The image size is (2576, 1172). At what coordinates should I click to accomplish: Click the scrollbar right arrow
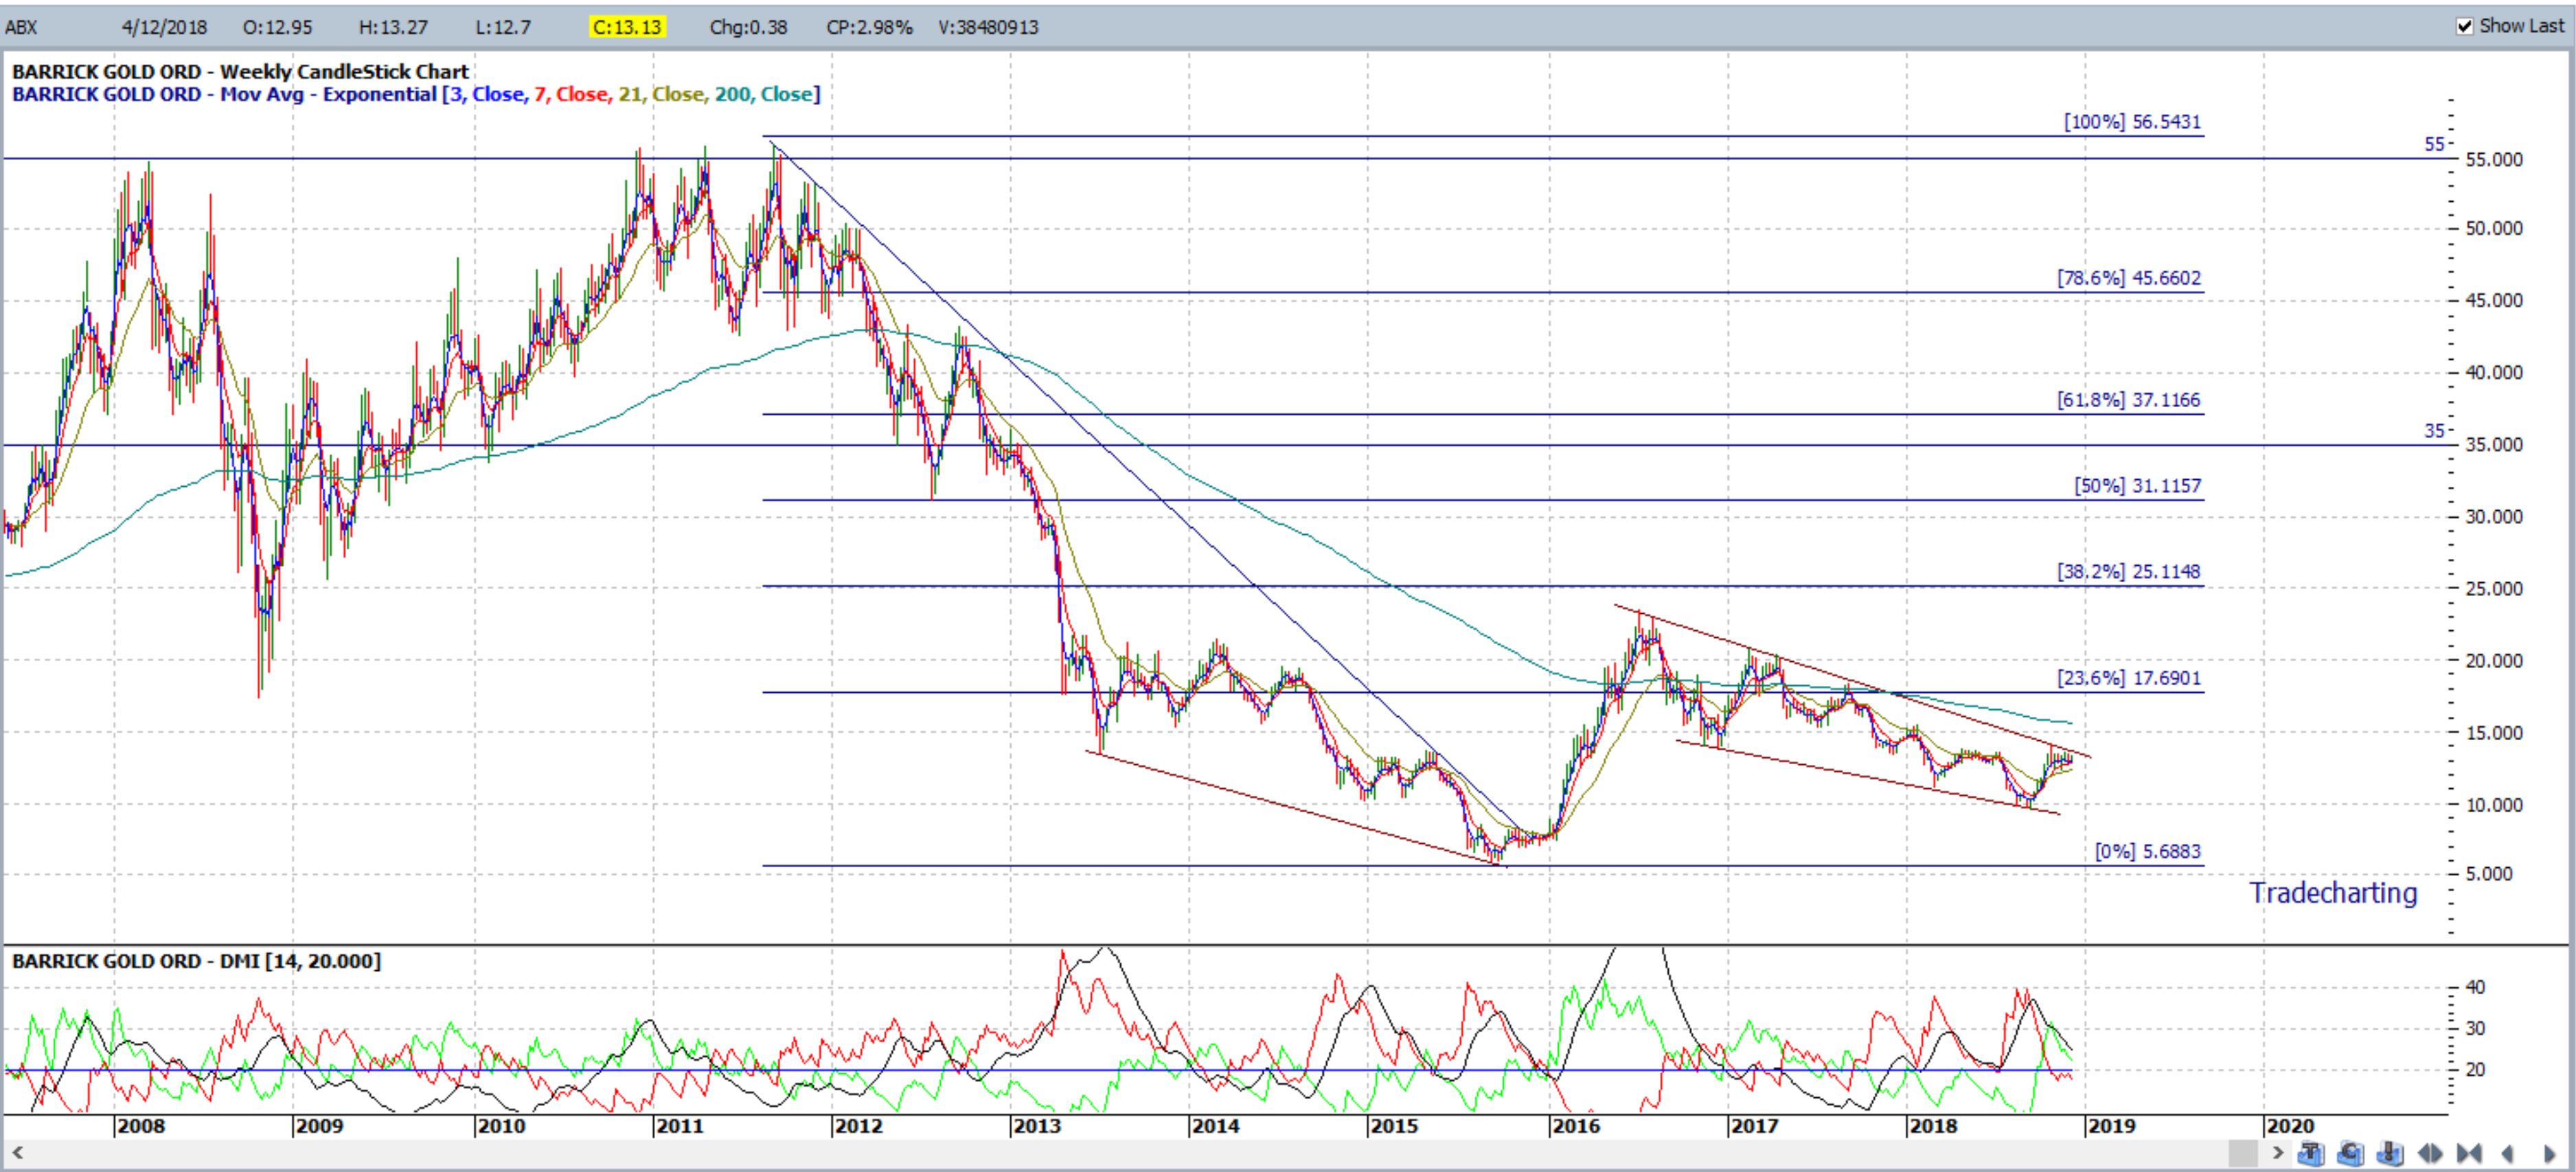coord(2278,1153)
